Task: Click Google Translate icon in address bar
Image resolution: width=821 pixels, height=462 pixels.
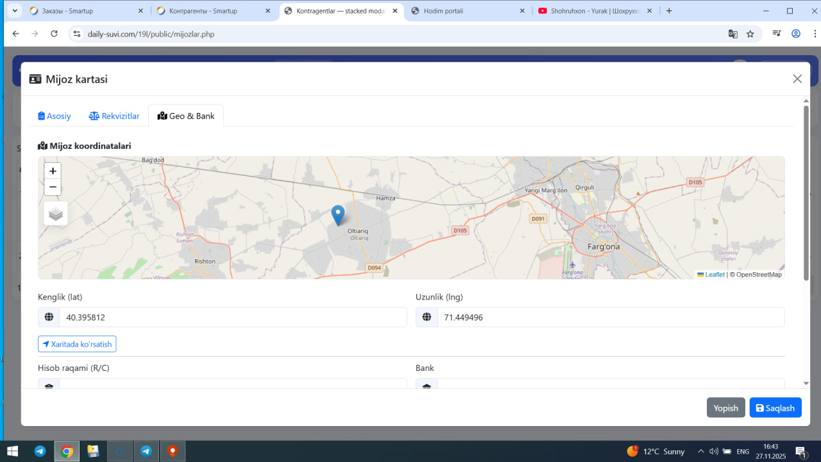Action: point(732,34)
